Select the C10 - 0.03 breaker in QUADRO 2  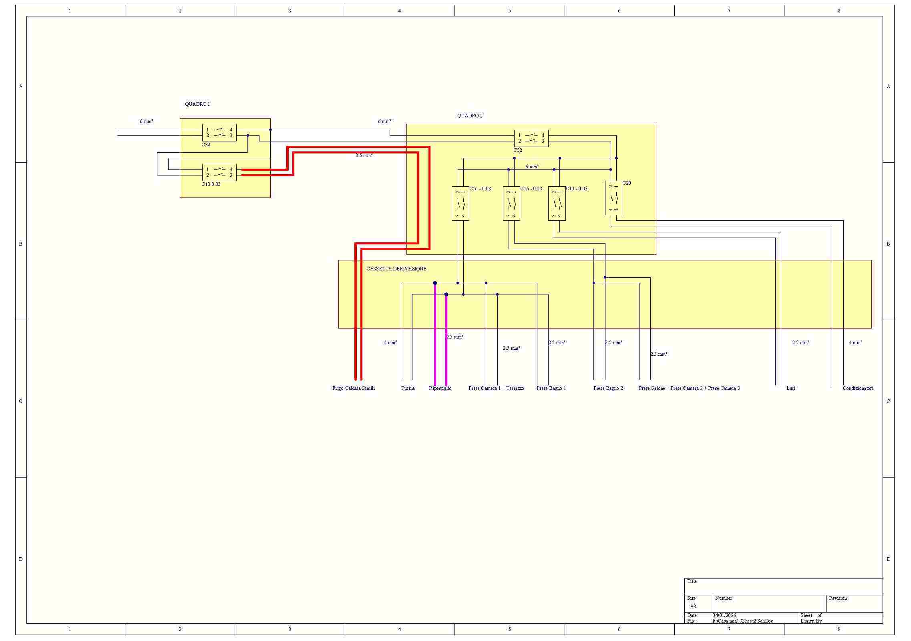point(557,204)
